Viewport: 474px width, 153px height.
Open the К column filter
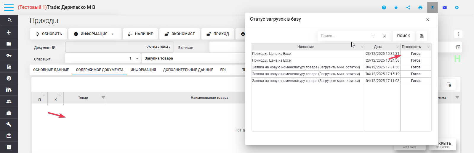60,95
